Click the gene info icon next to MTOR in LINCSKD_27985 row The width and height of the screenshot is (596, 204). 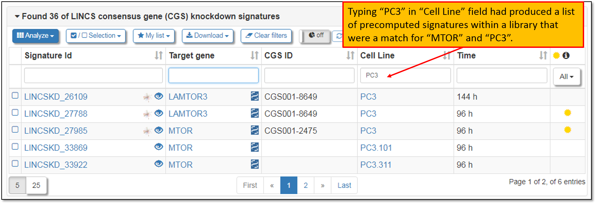[x=255, y=130]
